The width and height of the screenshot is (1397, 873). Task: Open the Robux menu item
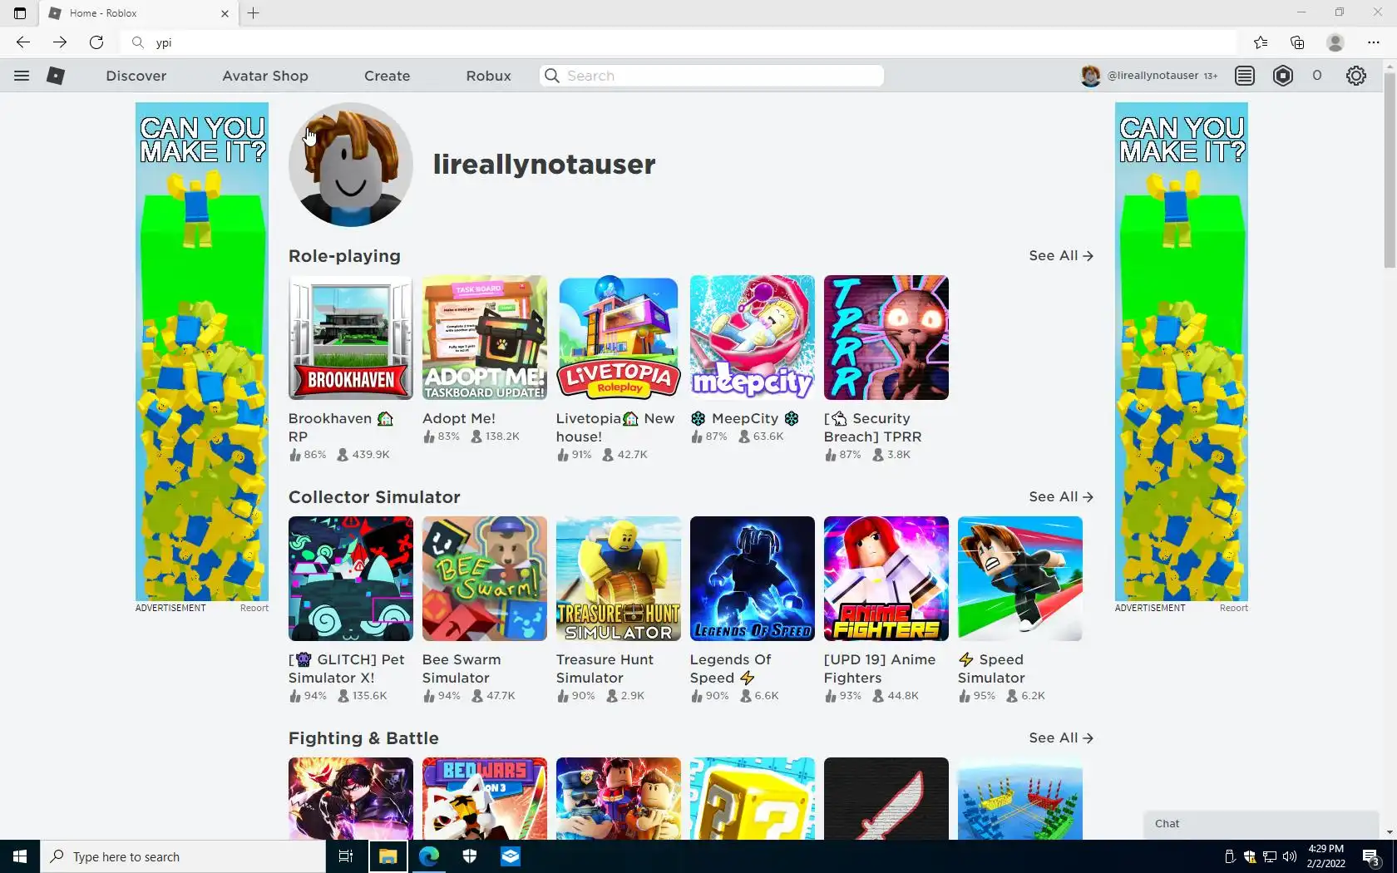point(489,76)
